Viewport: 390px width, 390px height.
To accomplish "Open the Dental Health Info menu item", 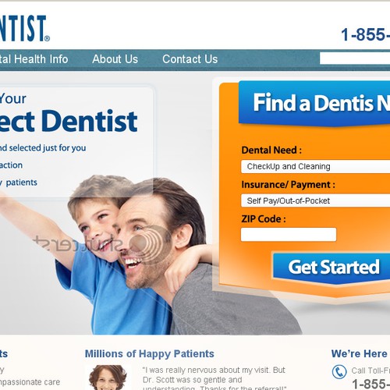I will pos(34,59).
